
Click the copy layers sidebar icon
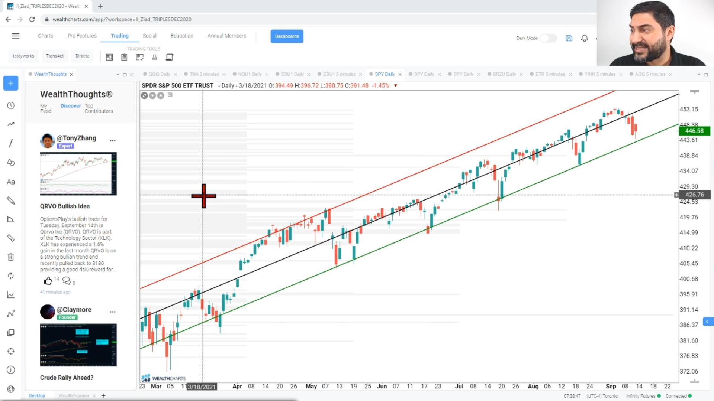pyautogui.click(x=11, y=333)
